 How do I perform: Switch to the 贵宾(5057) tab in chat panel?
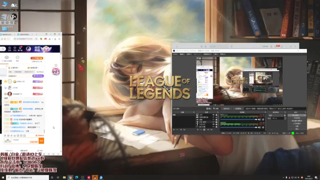[x=29, y=72]
